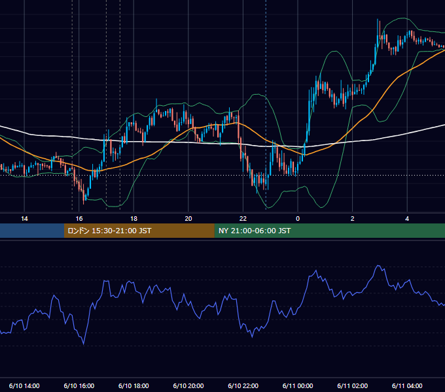Click the 6/11 02:00 date label
Screen dimensions: 445x392
[352, 385]
